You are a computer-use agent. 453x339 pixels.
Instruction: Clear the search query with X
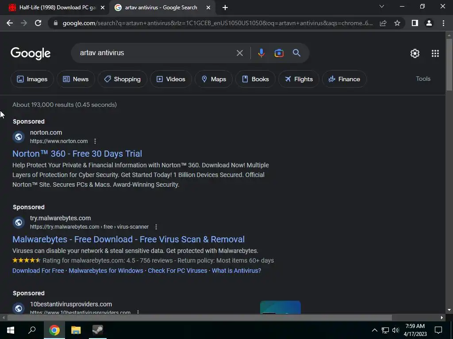point(240,53)
